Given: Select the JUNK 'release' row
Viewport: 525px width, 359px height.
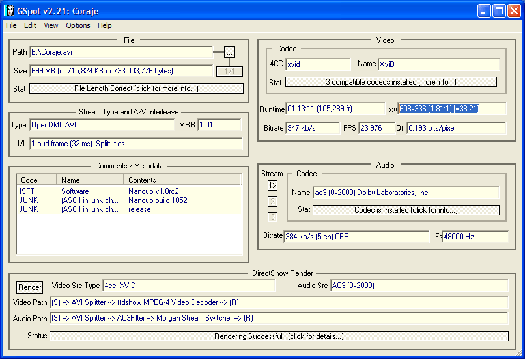Looking at the screenshot, I should [x=129, y=209].
